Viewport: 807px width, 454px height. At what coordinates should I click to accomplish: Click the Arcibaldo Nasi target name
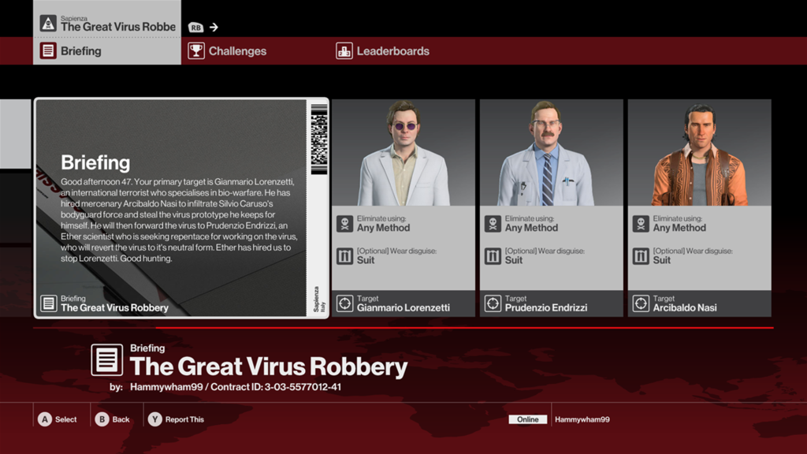tap(685, 308)
